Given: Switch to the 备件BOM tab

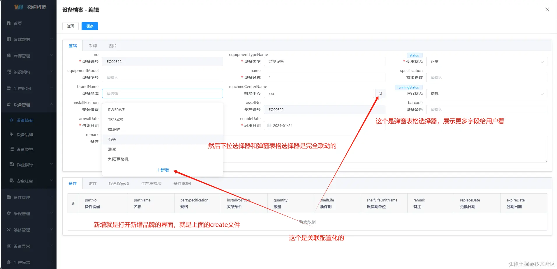Looking at the screenshot, I should click(182, 183).
